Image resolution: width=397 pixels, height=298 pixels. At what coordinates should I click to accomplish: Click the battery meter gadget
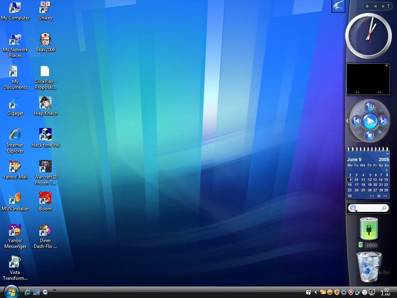(369, 229)
